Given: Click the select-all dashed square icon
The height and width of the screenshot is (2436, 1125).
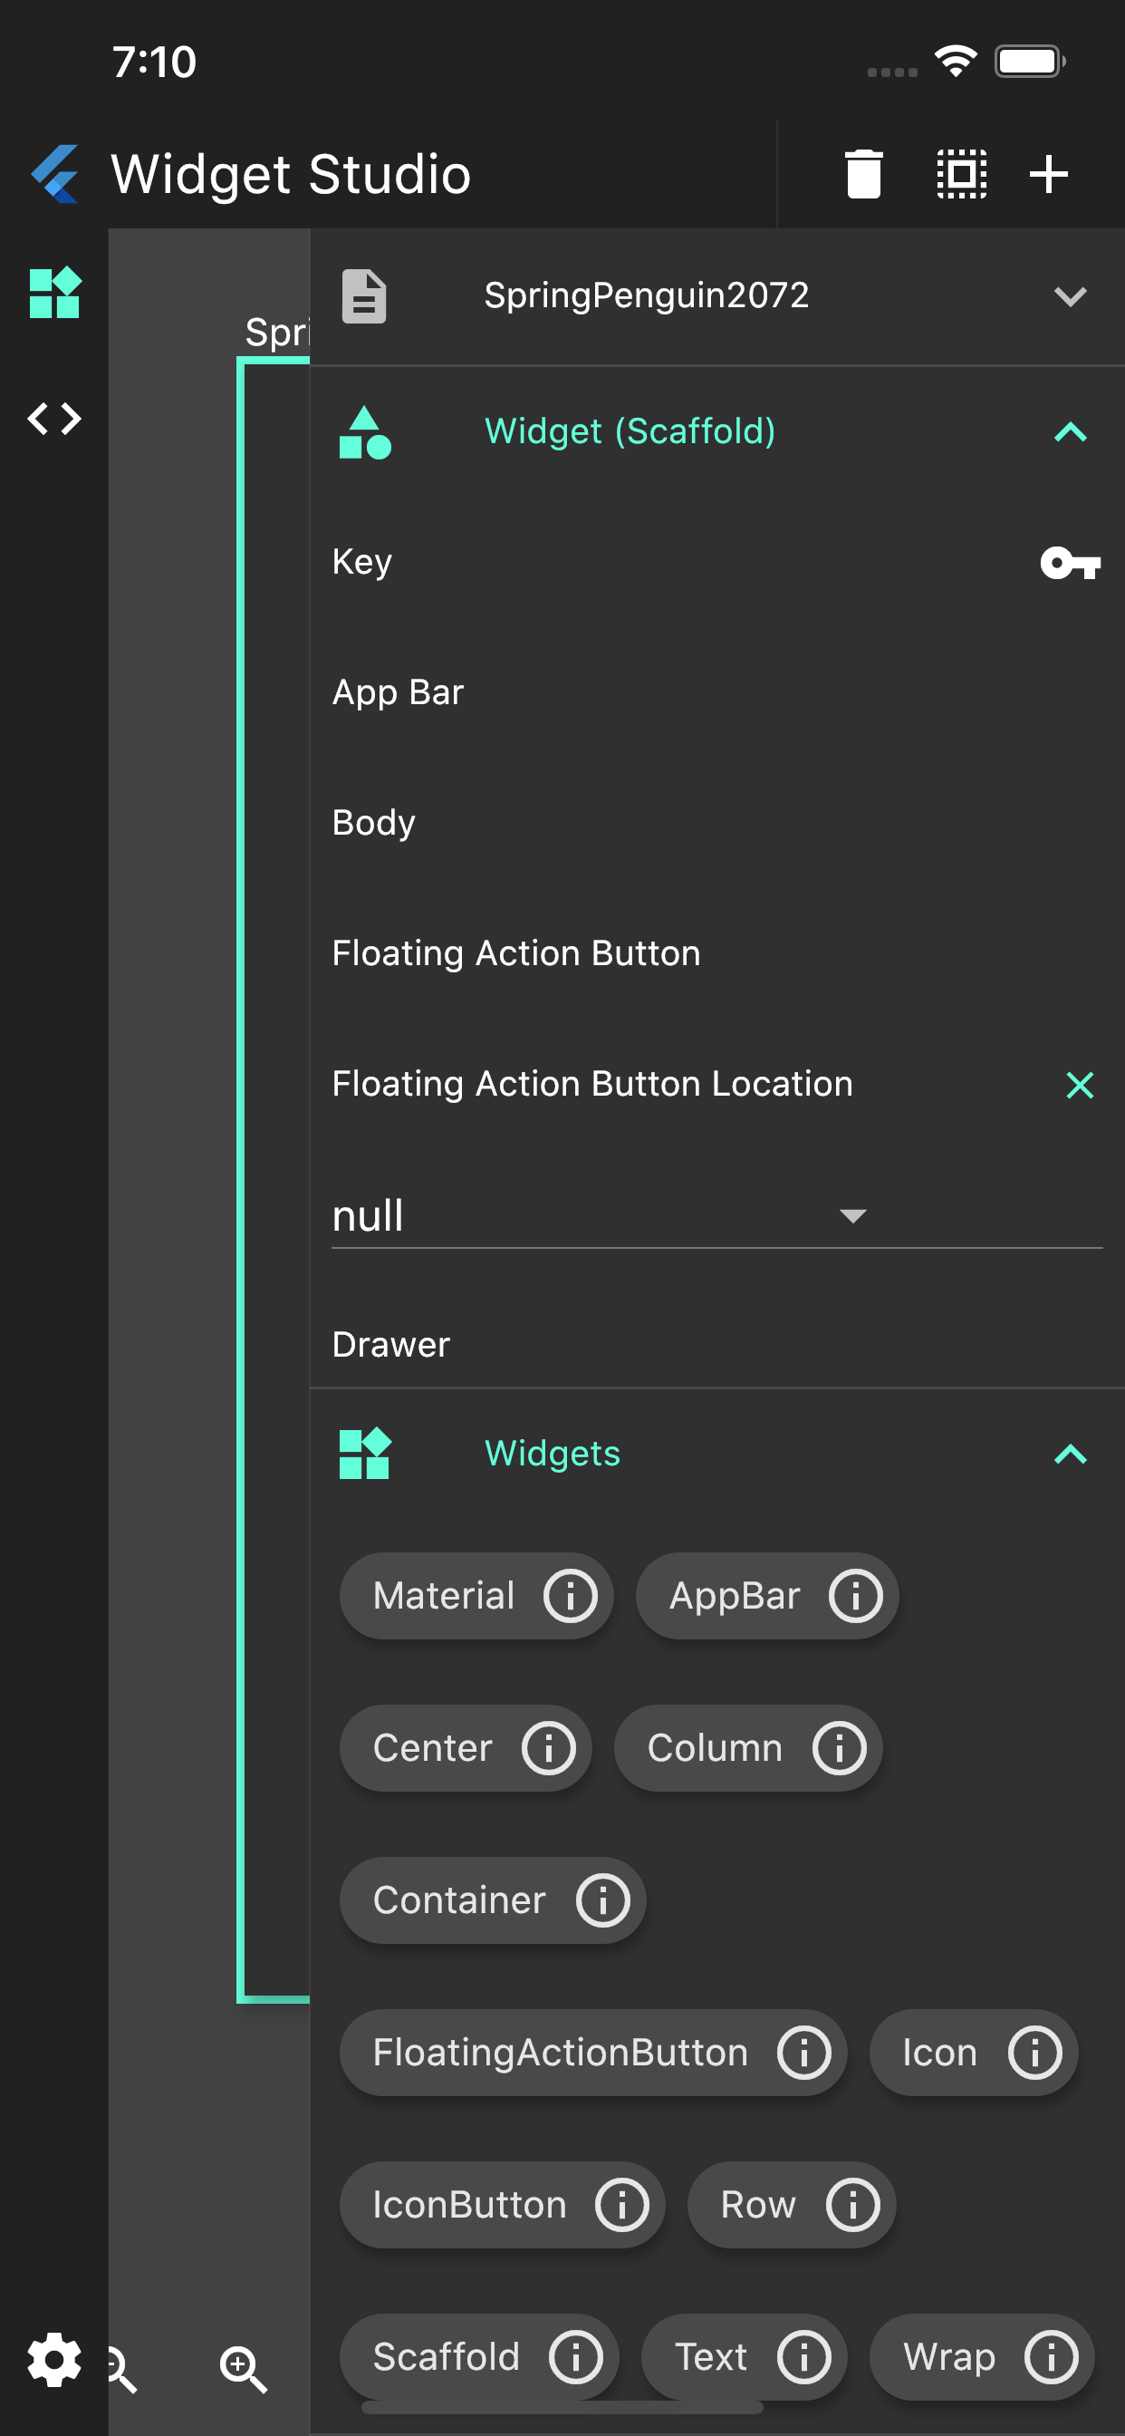Looking at the screenshot, I should 960,175.
